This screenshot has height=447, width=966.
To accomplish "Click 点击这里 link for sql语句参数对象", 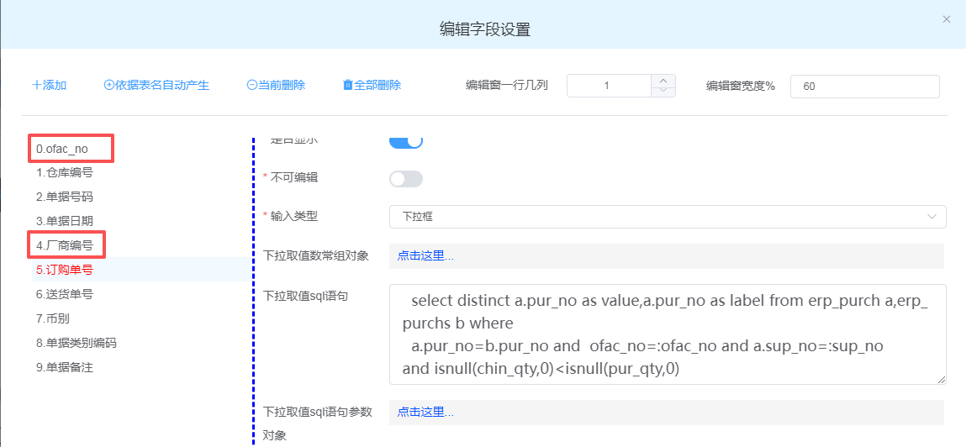I will pos(425,412).
